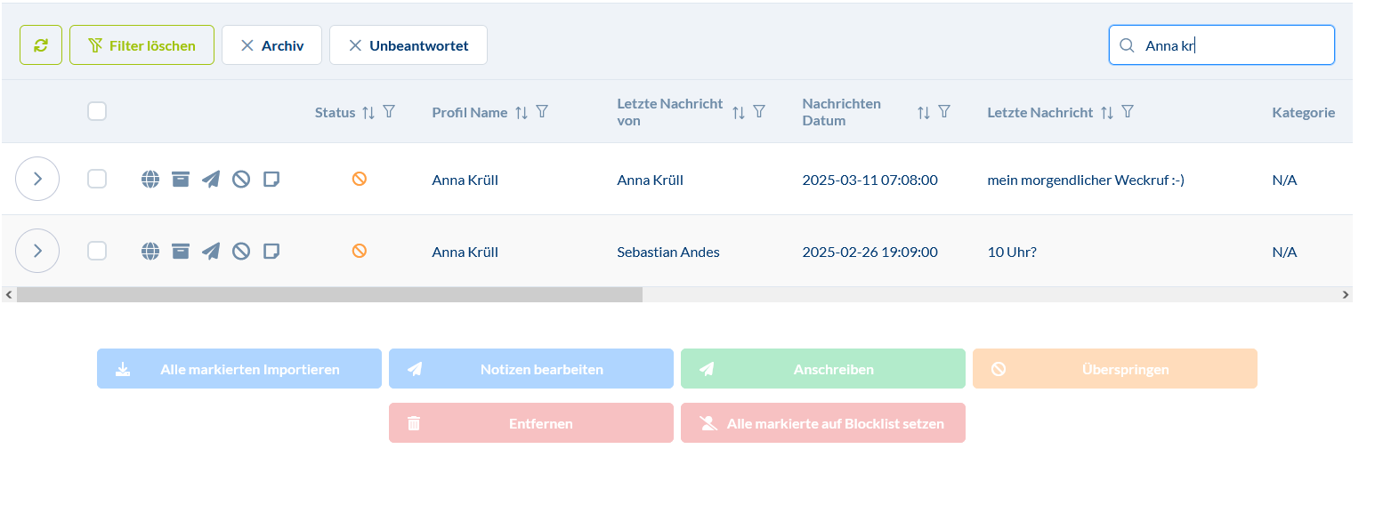
Task: Click the Filter löschen button
Action: tap(142, 45)
